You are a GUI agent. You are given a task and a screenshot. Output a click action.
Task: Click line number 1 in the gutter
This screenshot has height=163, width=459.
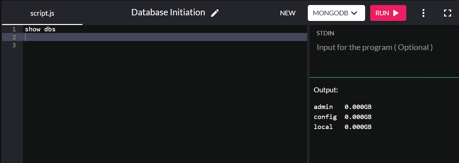point(14,29)
